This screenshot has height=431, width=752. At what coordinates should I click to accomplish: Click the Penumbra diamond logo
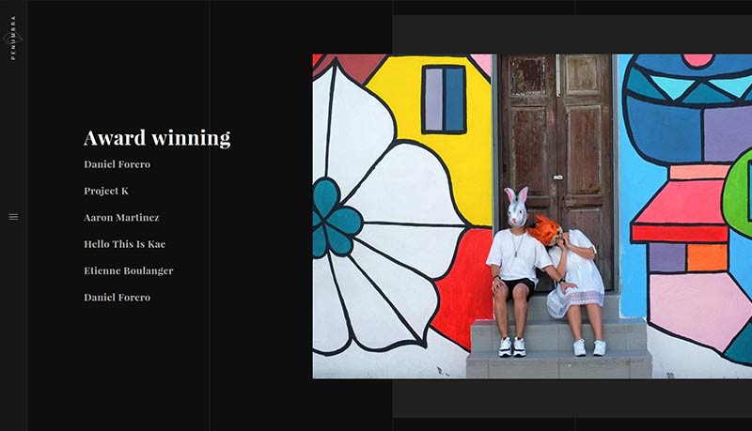point(12,38)
